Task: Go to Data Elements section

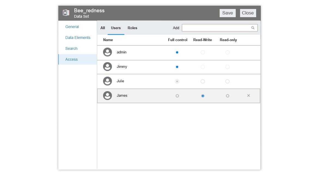Action: [78, 38]
